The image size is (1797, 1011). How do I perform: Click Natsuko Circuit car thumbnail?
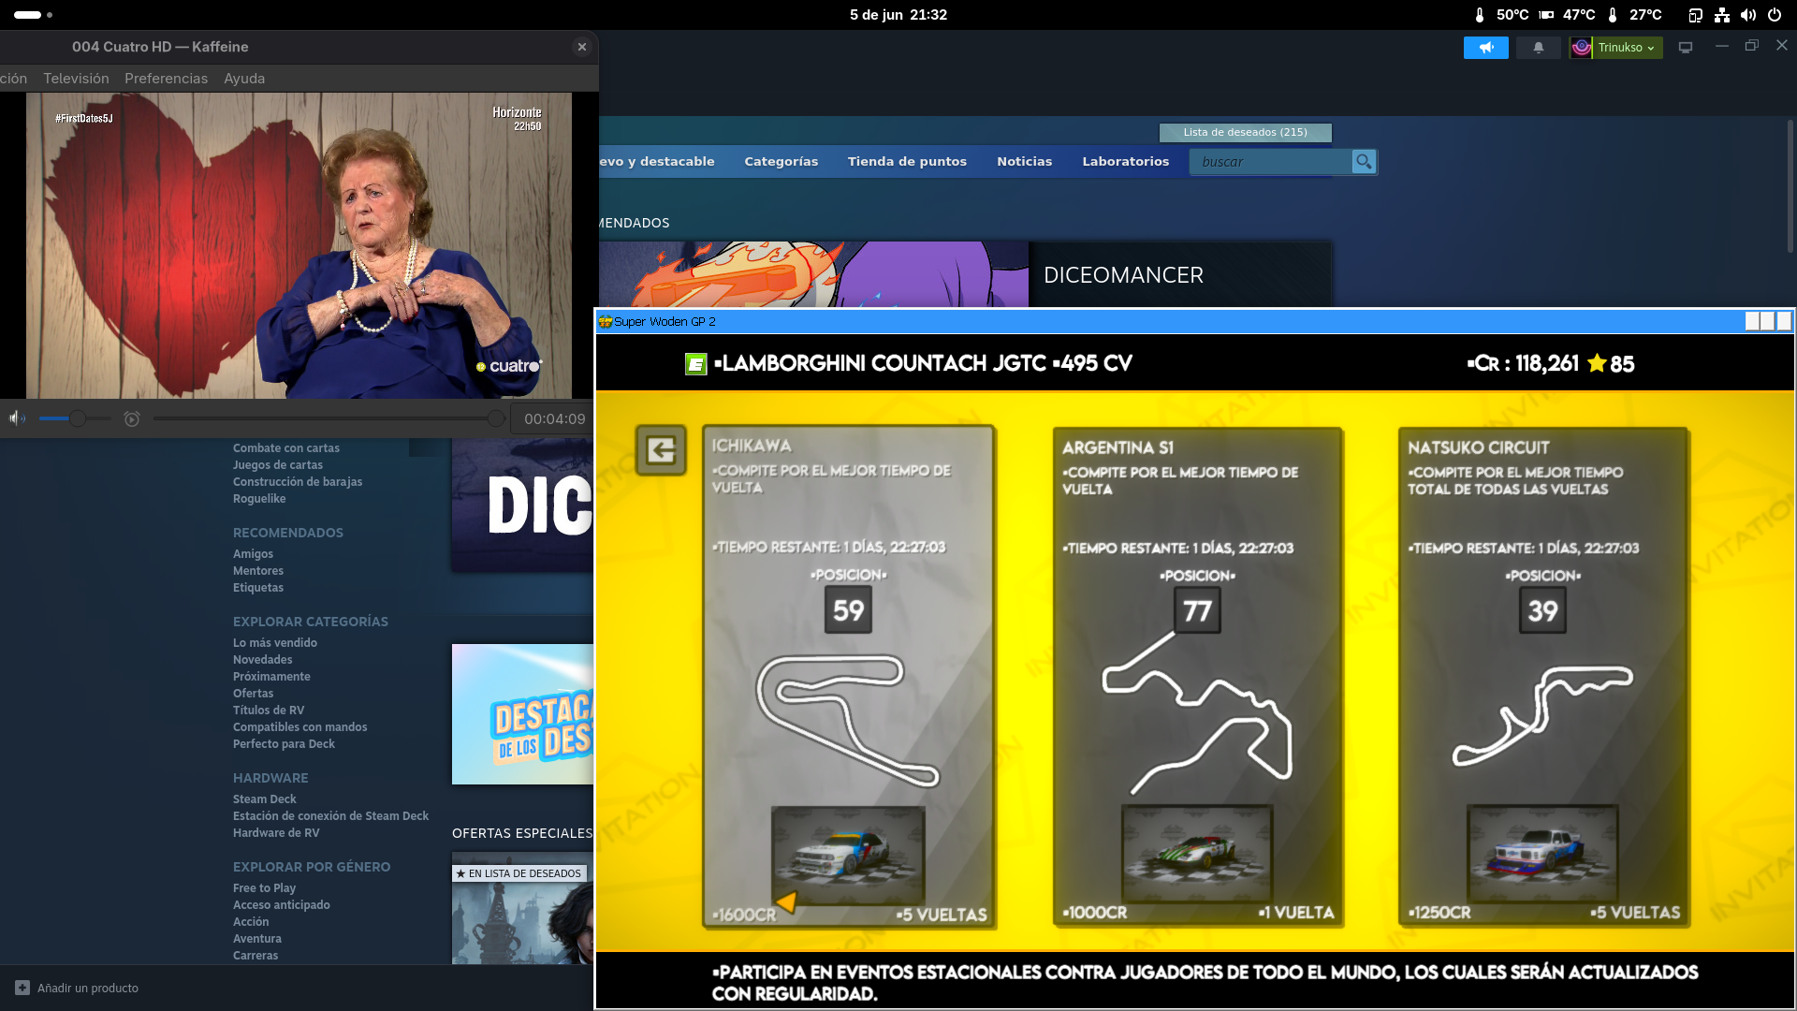(x=1542, y=854)
